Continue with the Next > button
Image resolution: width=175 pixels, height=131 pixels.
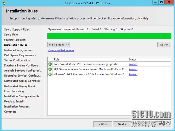click(x=122, y=124)
